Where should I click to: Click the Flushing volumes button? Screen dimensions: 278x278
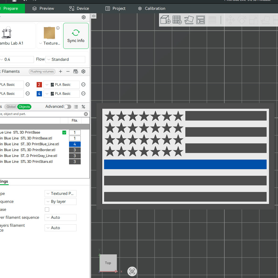(42, 71)
